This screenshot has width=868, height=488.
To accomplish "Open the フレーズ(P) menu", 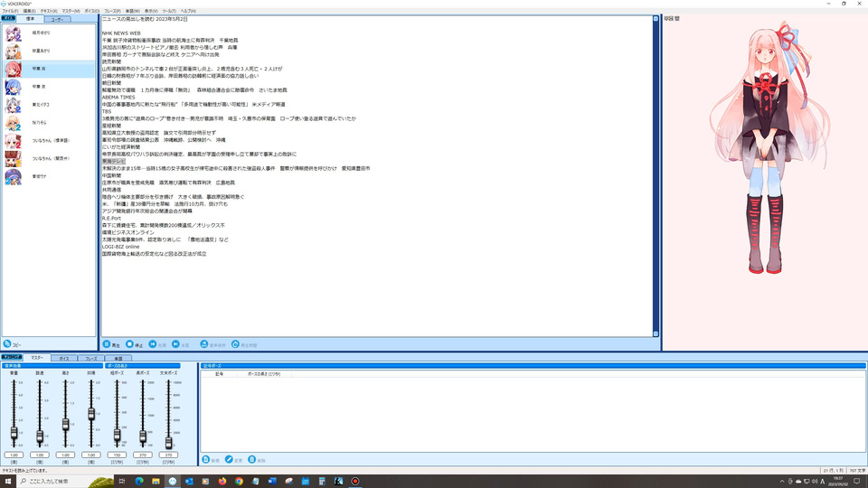I will tap(112, 11).
